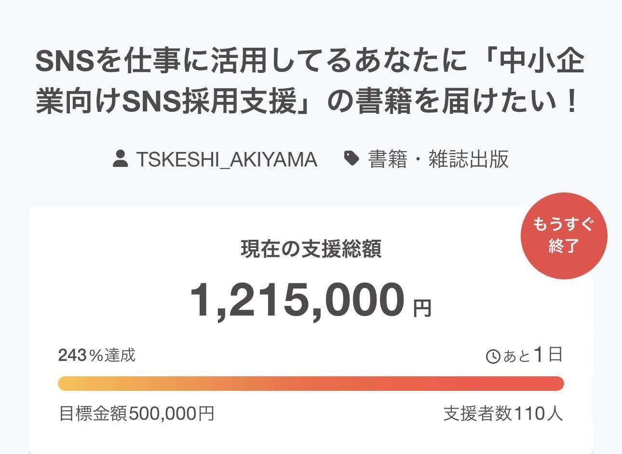
Task: Click the orange middle of progress bar
Action: tap(311, 384)
